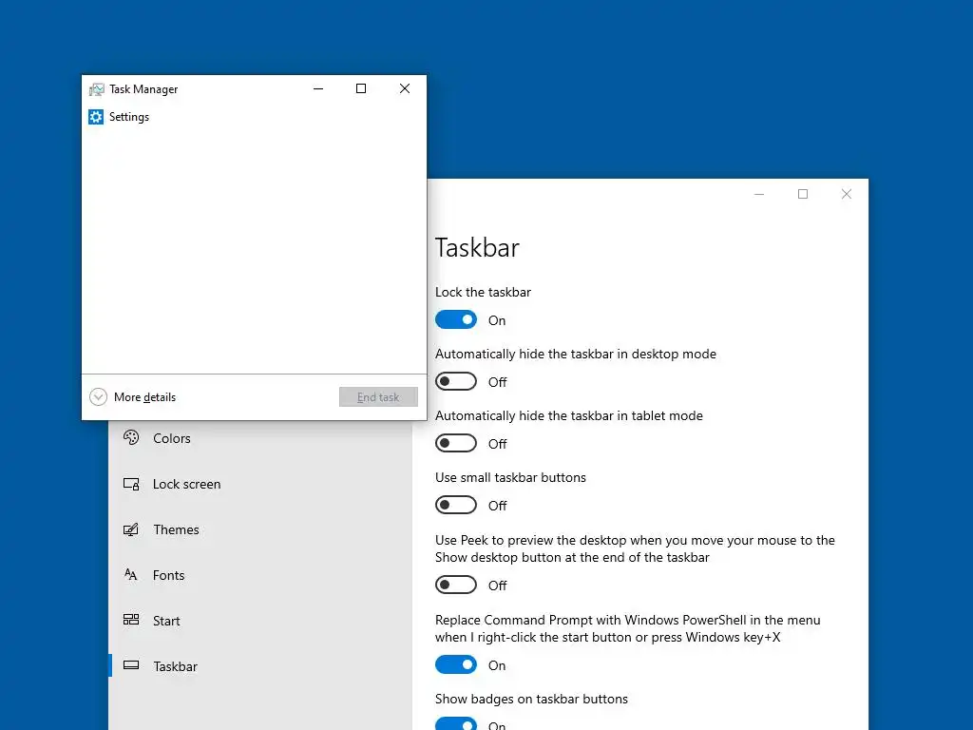Click the Themes icon in the sidebar
973x730 pixels.
pyautogui.click(x=131, y=529)
